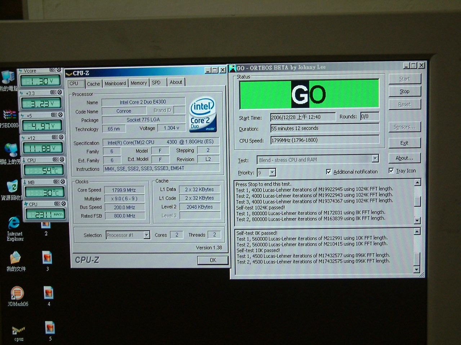Close the CPU temperature widget

click(62, 159)
